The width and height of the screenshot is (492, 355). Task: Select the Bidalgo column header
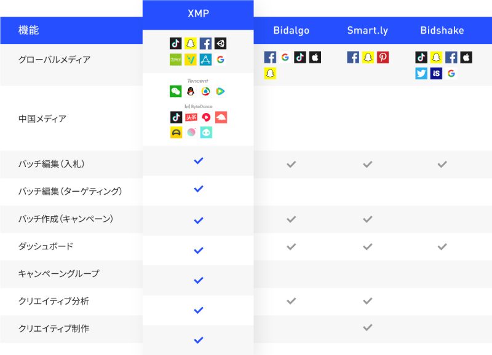pyautogui.click(x=291, y=30)
